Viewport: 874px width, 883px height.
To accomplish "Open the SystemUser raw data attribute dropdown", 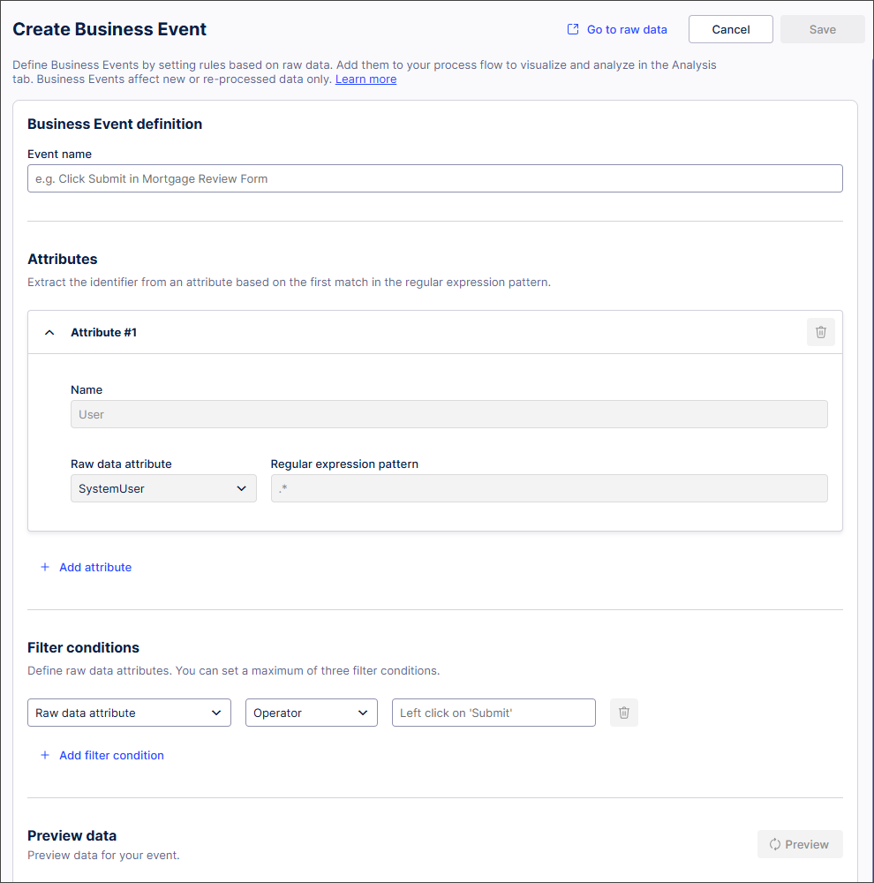I will coord(163,488).
